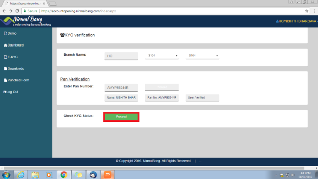Viewport: 318px width, 179px height.
Task: Expand the first S164 dropdown
Action: point(162,56)
